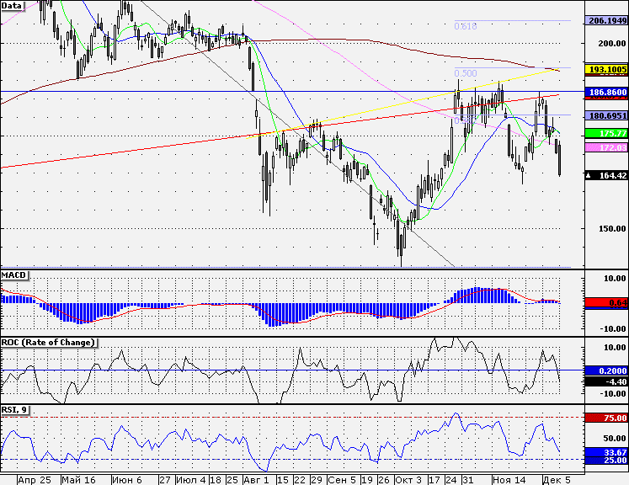Select the 206.1949 Fibonacci price tag

pyautogui.click(x=606, y=20)
